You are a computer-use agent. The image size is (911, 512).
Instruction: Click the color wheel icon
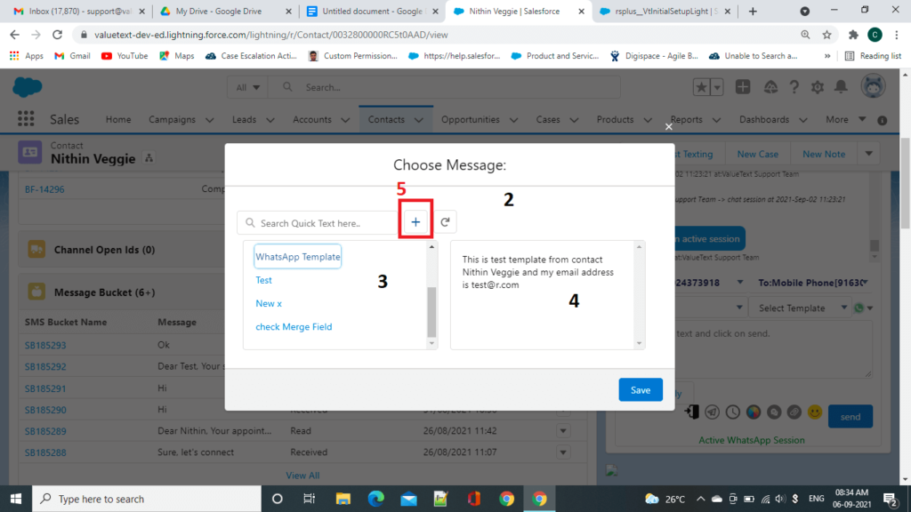click(x=753, y=412)
